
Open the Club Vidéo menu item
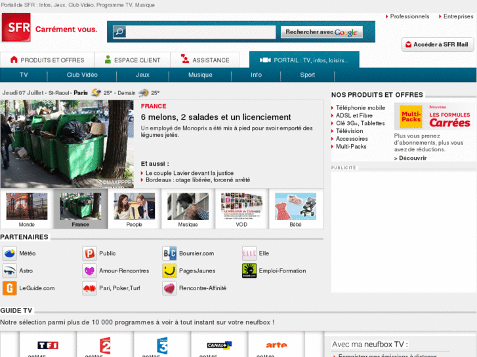pos(82,75)
